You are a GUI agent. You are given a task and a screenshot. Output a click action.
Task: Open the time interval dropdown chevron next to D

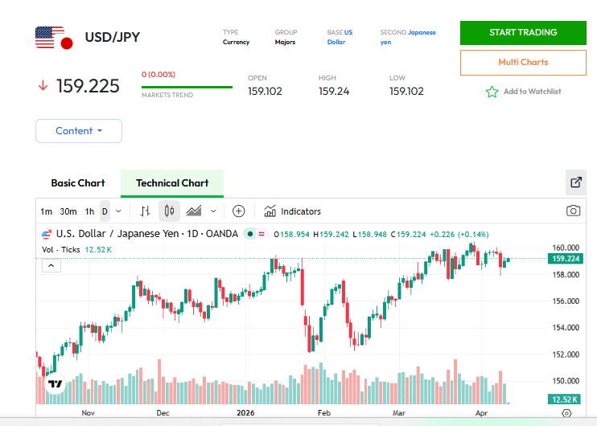(x=119, y=211)
